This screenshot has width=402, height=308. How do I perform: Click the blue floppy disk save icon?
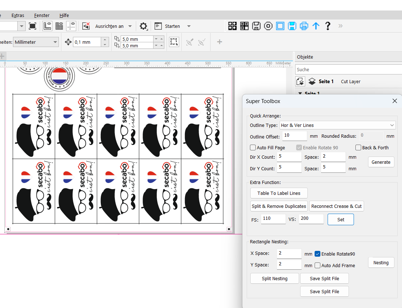tap(292, 26)
